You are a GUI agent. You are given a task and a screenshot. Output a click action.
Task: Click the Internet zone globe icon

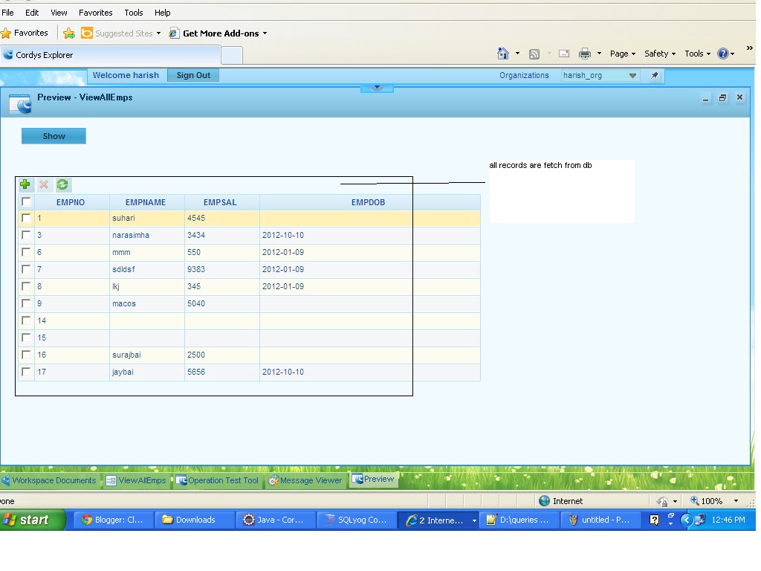pyautogui.click(x=544, y=500)
